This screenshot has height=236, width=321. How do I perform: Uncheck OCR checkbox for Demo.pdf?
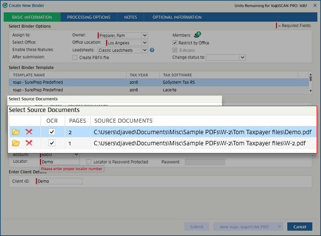point(52,132)
